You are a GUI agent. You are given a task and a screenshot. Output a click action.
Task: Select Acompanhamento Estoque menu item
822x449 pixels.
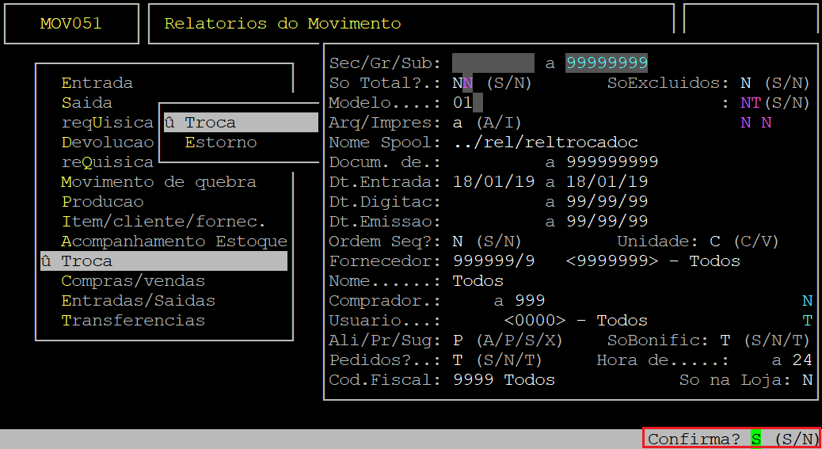(x=173, y=242)
